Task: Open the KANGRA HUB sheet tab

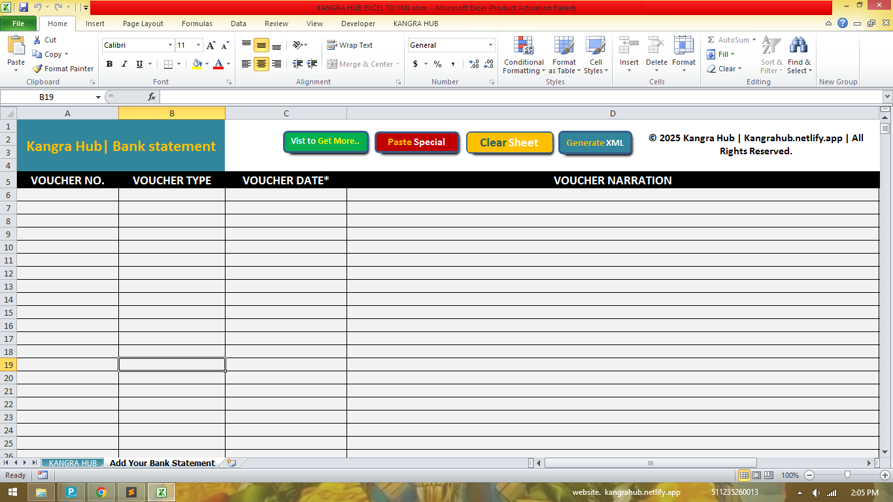Action: 73,463
